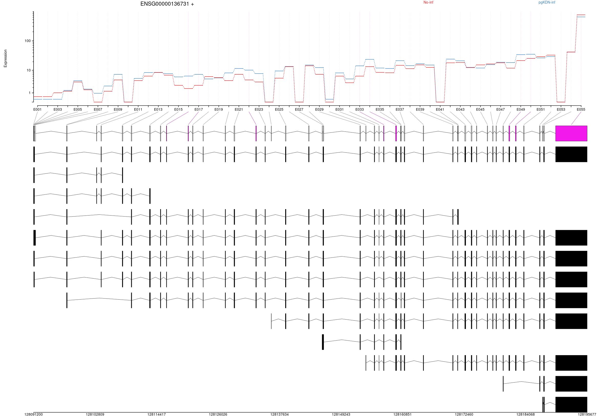Click genomic coordinate 128149243
615x420 pixels.
tap(341, 414)
